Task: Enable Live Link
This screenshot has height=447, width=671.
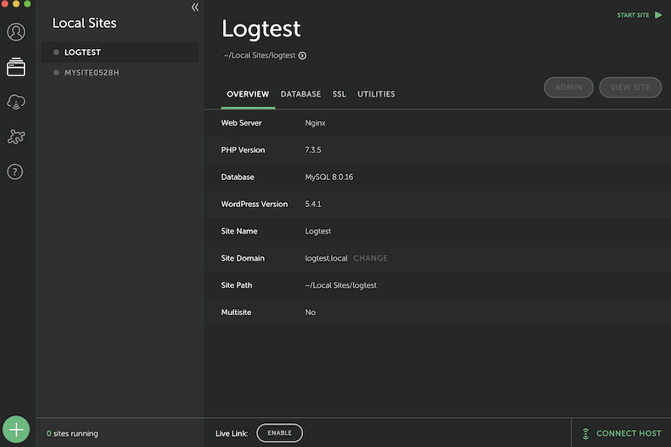Action: click(x=279, y=433)
